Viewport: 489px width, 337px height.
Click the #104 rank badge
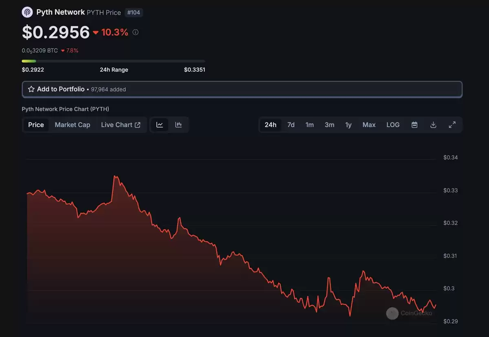[x=134, y=13]
